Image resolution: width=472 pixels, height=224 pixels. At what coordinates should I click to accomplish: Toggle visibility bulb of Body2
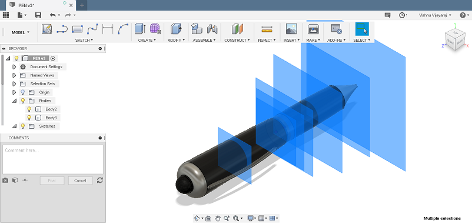29,109
